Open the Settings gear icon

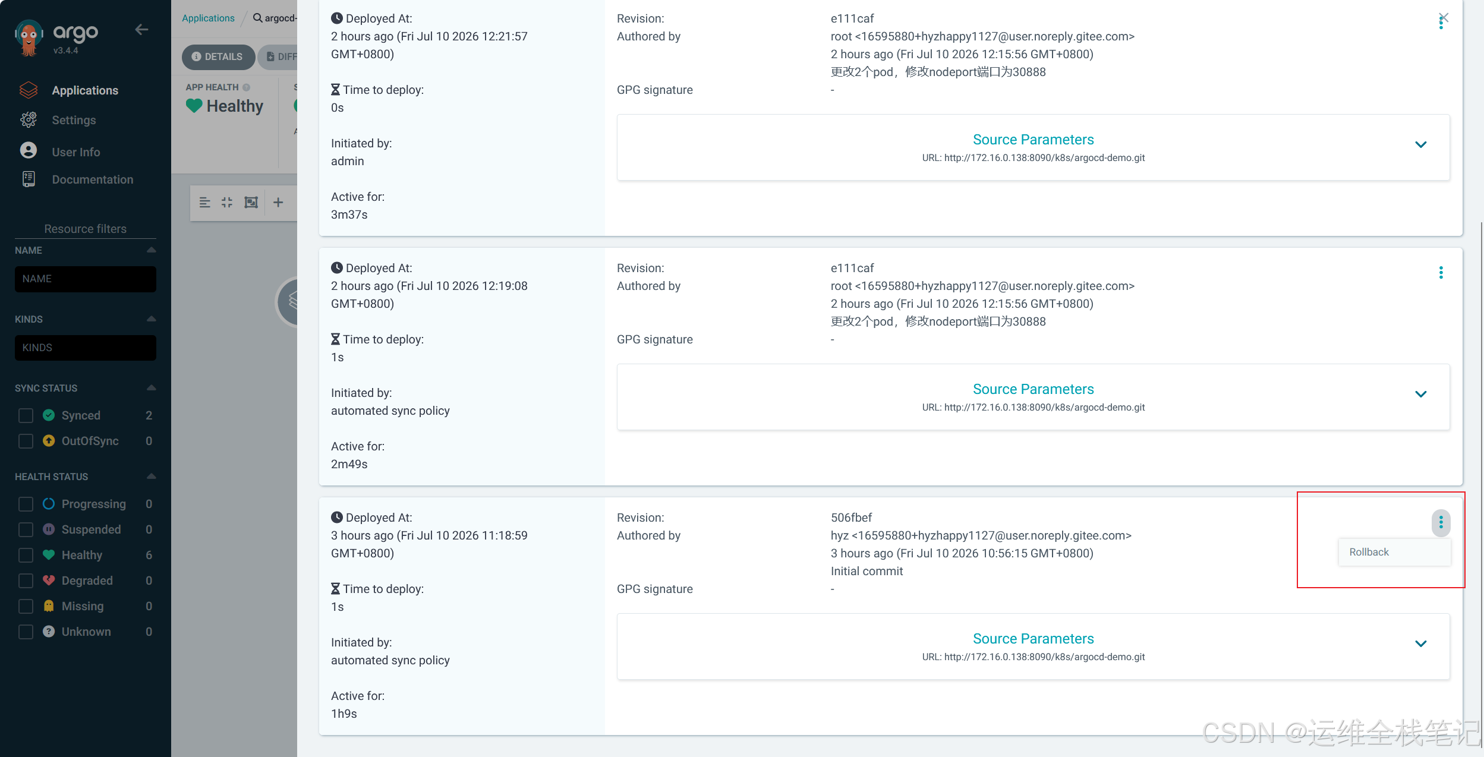pyautogui.click(x=29, y=120)
